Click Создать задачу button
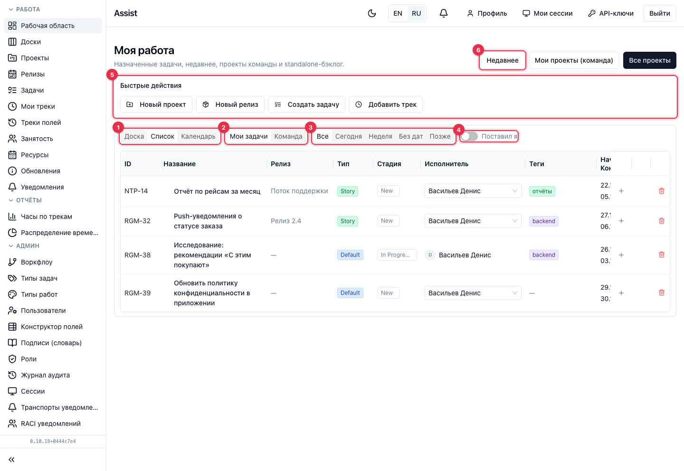Viewport: 684px width, 471px height. click(307, 104)
